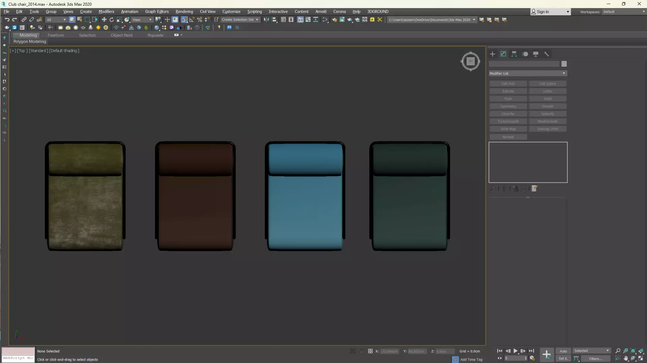Toggle Set Key mode
The width and height of the screenshot is (647, 363).
coord(563,359)
